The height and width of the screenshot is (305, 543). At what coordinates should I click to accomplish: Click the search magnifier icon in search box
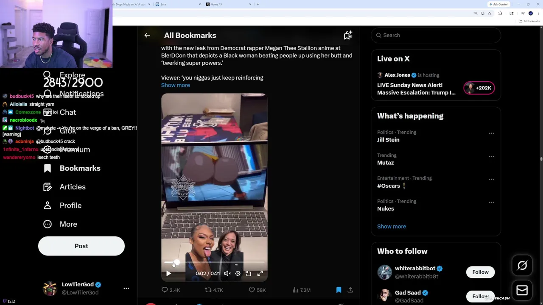(379, 35)
